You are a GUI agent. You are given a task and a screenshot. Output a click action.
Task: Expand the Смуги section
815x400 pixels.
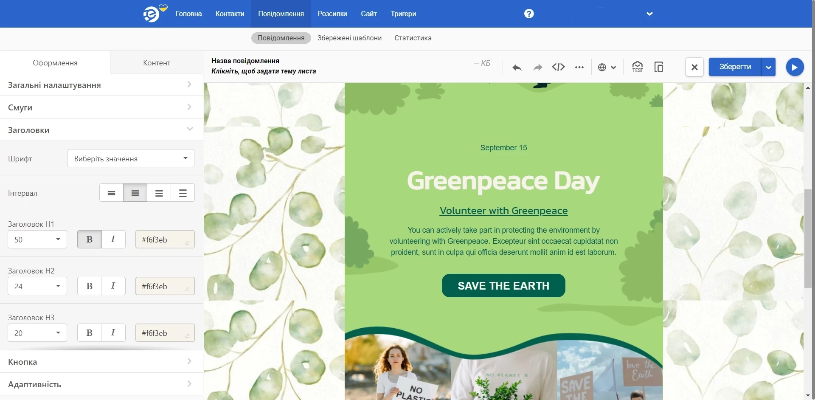[101, 107]
